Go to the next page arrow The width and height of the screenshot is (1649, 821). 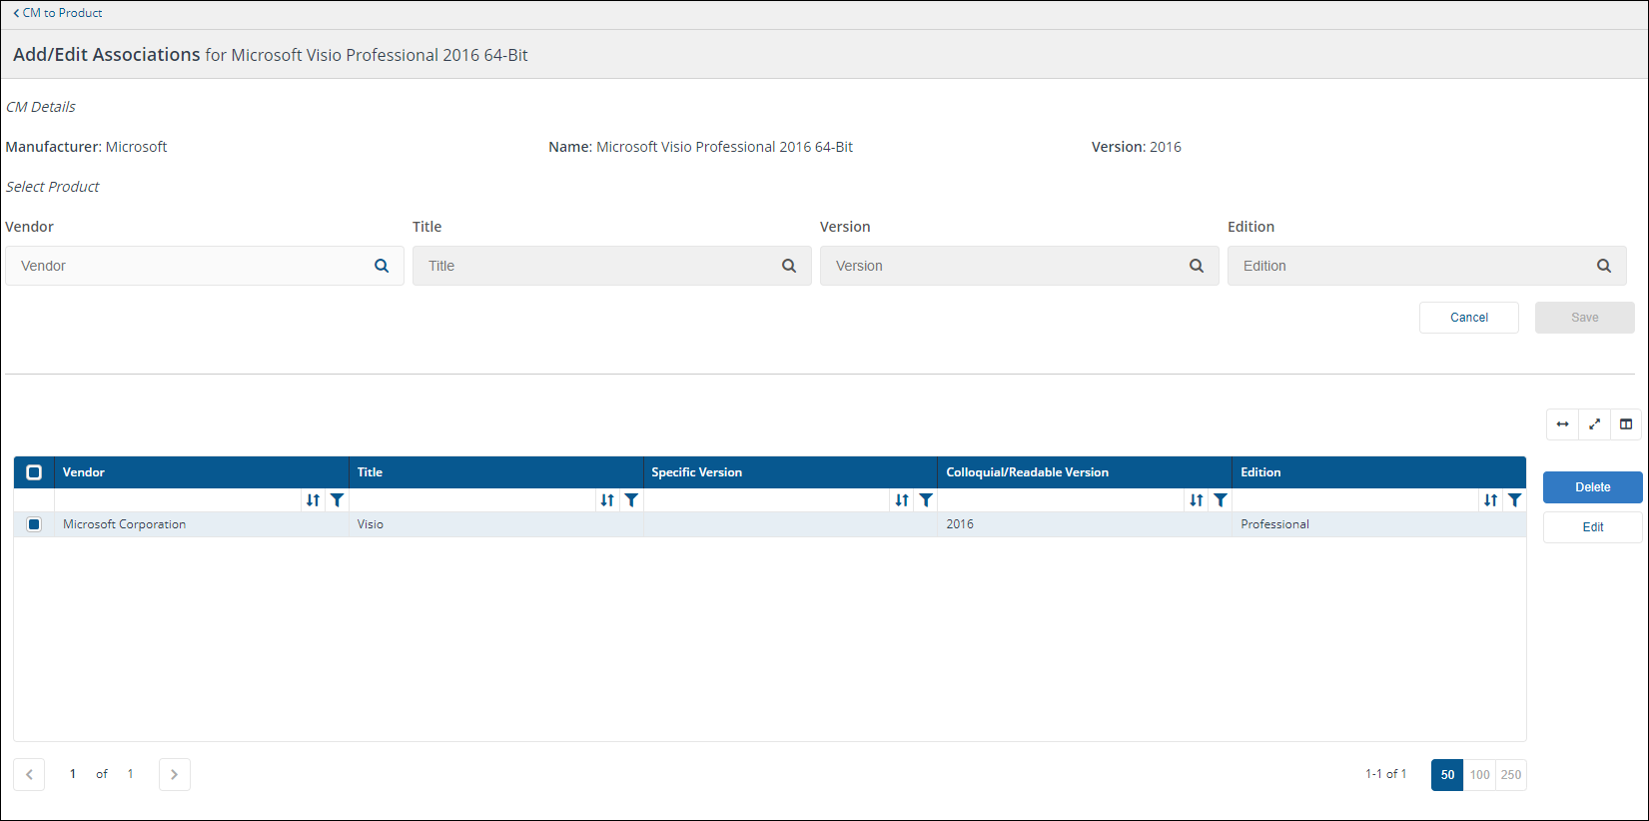[x=175, y=775]
